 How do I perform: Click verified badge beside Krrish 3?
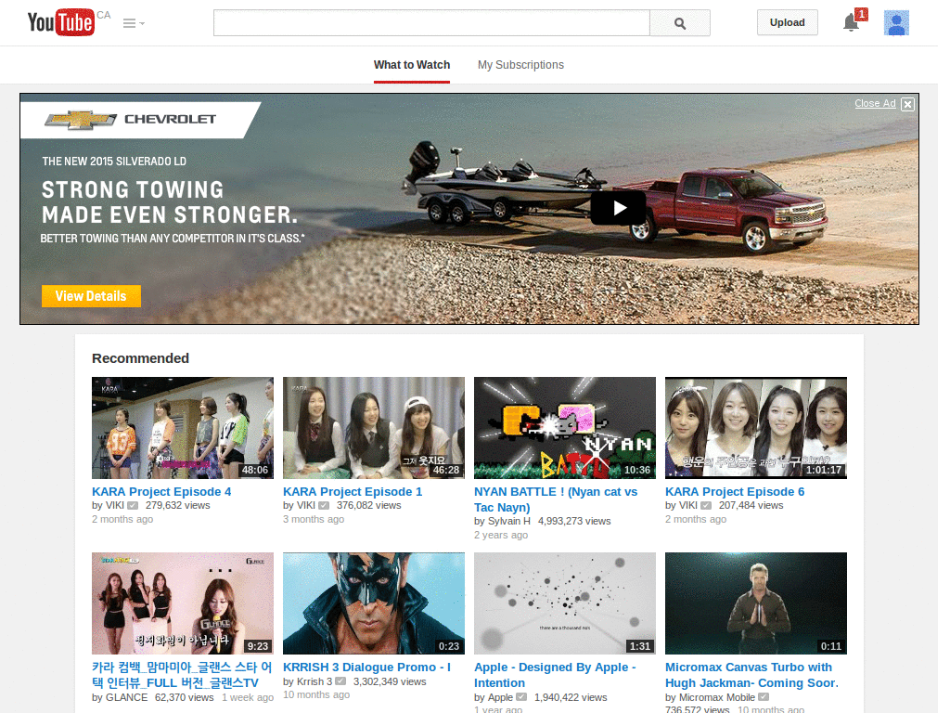pos(340,681)
